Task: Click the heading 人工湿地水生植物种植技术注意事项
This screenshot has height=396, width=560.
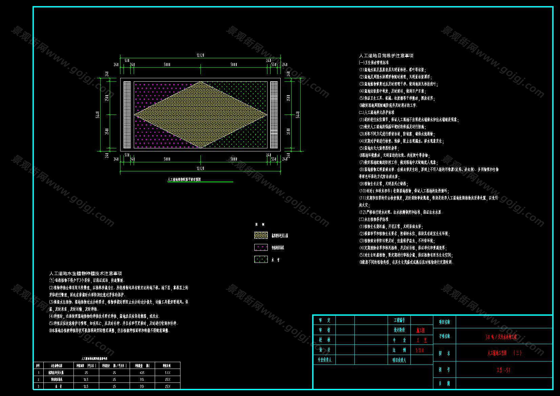Action: (x=86, y=273)
